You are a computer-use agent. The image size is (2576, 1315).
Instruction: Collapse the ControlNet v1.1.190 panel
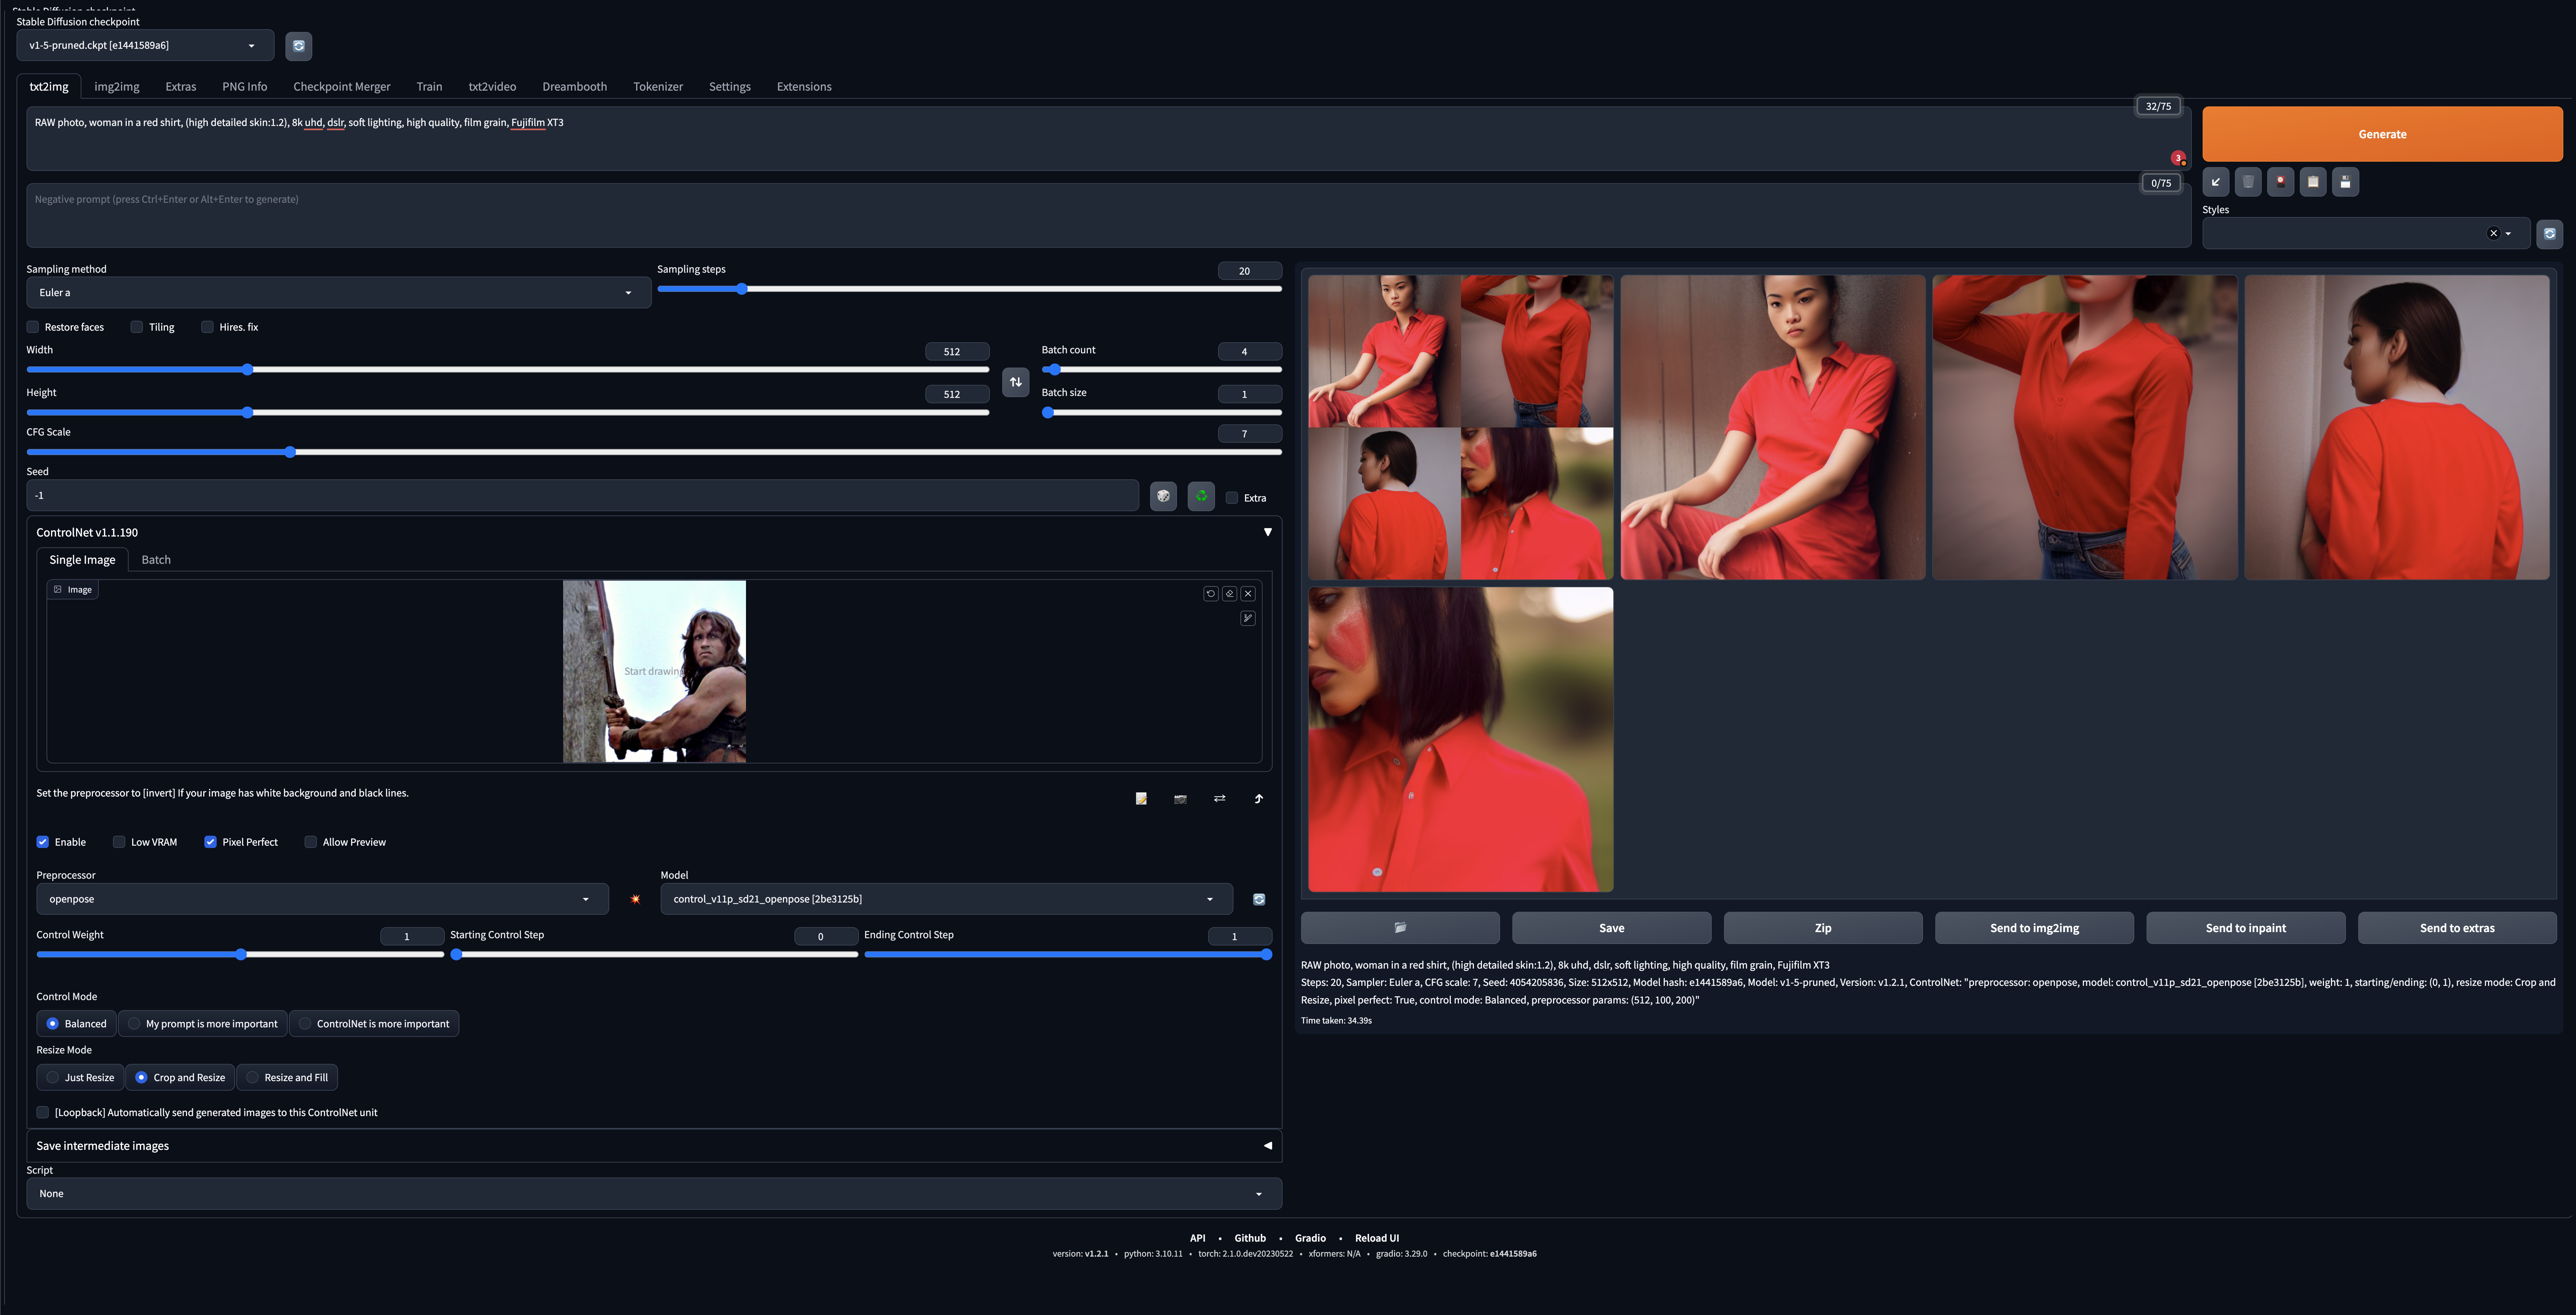click(x=1267, y=532)
